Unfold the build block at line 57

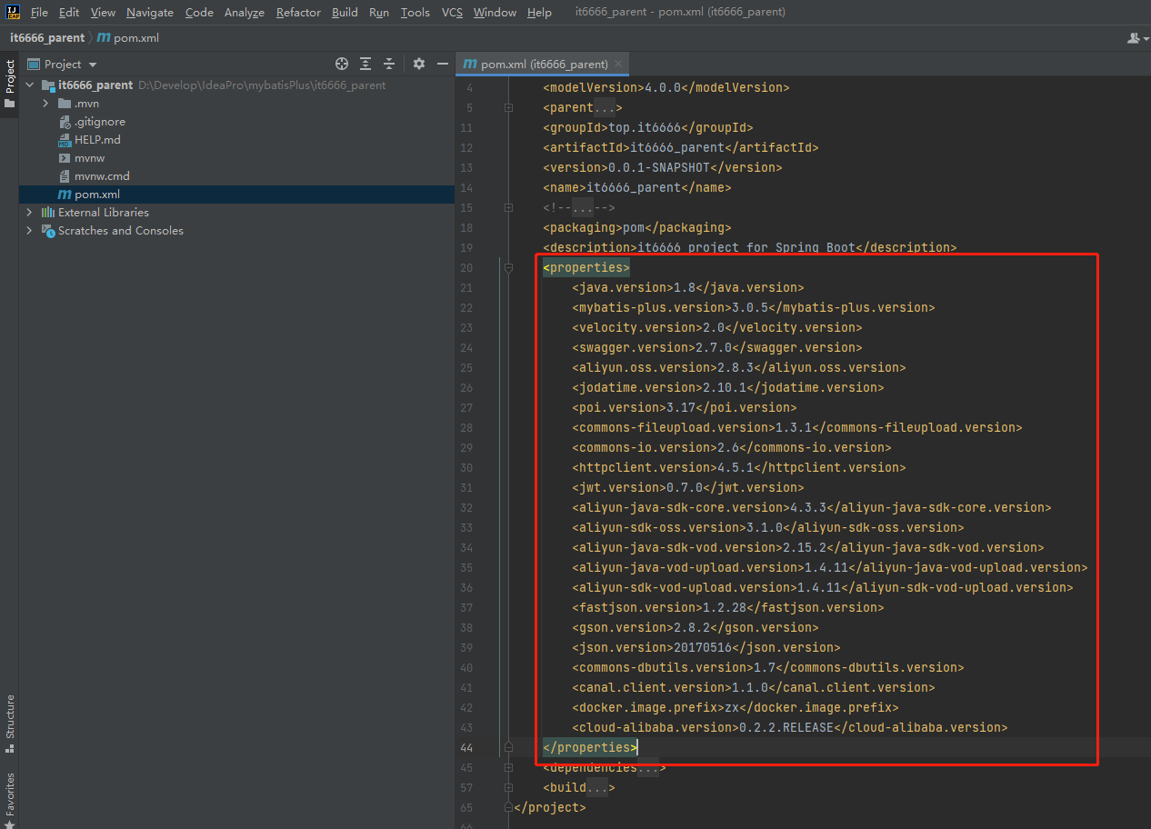point(508,788)
